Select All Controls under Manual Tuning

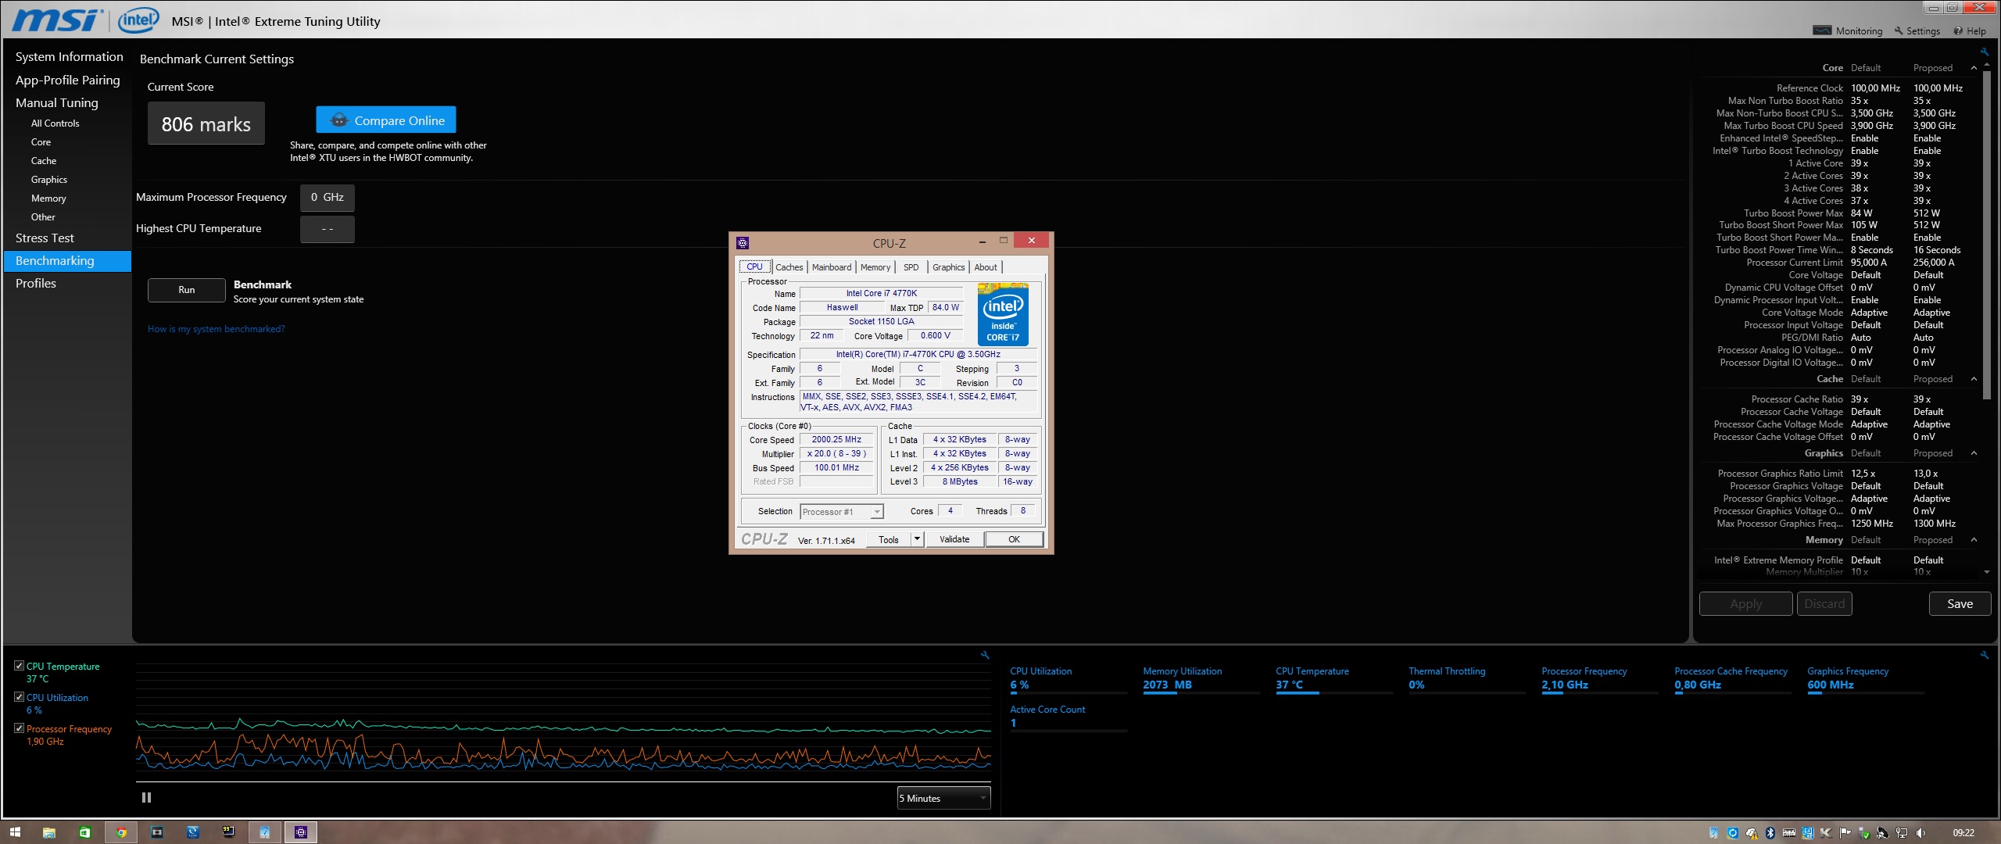(x=55, y=123)
